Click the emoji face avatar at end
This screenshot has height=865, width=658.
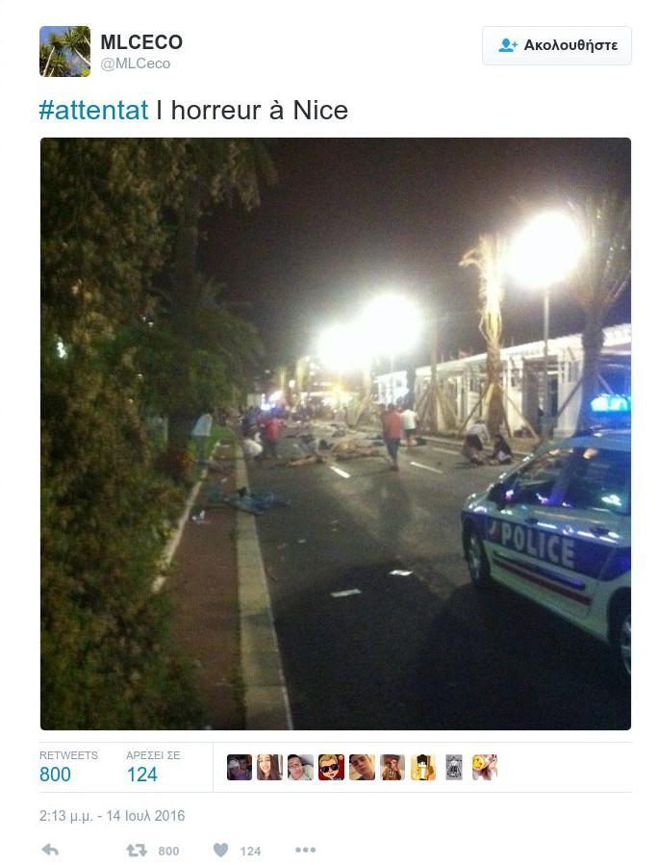coord(484,768)
